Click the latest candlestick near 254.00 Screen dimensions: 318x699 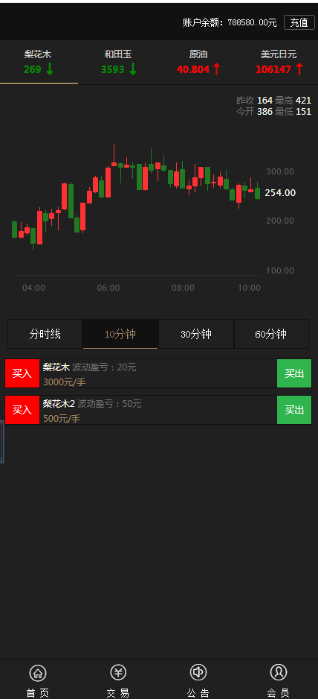[x=257, y=192]
